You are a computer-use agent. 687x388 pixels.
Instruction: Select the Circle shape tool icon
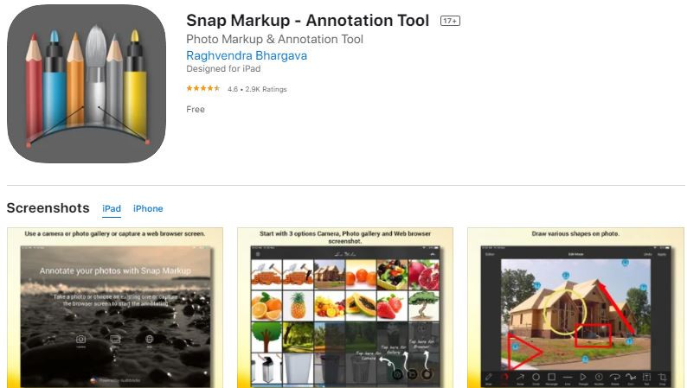(x=536, y=377)
